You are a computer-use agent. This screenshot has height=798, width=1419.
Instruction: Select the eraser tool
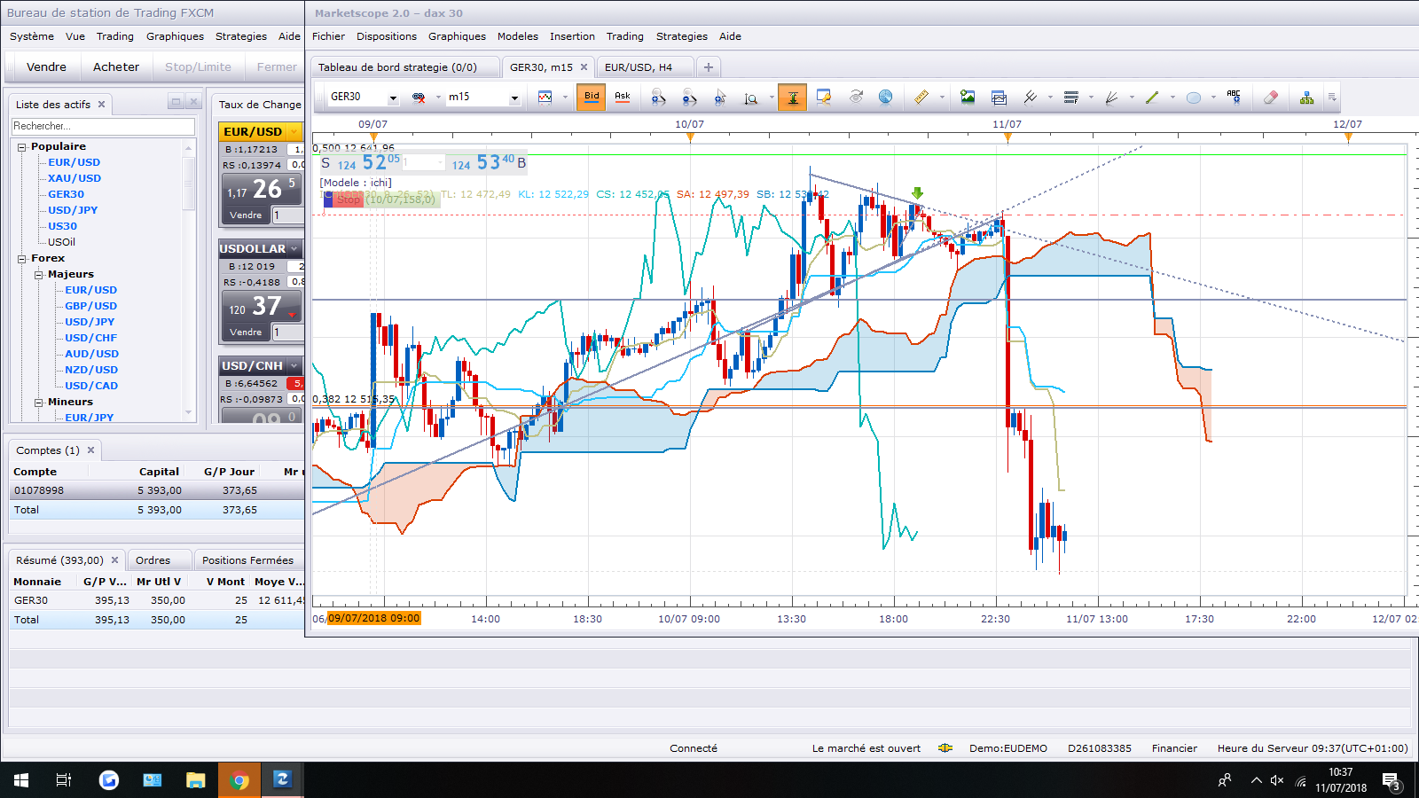pos(1271,98)
